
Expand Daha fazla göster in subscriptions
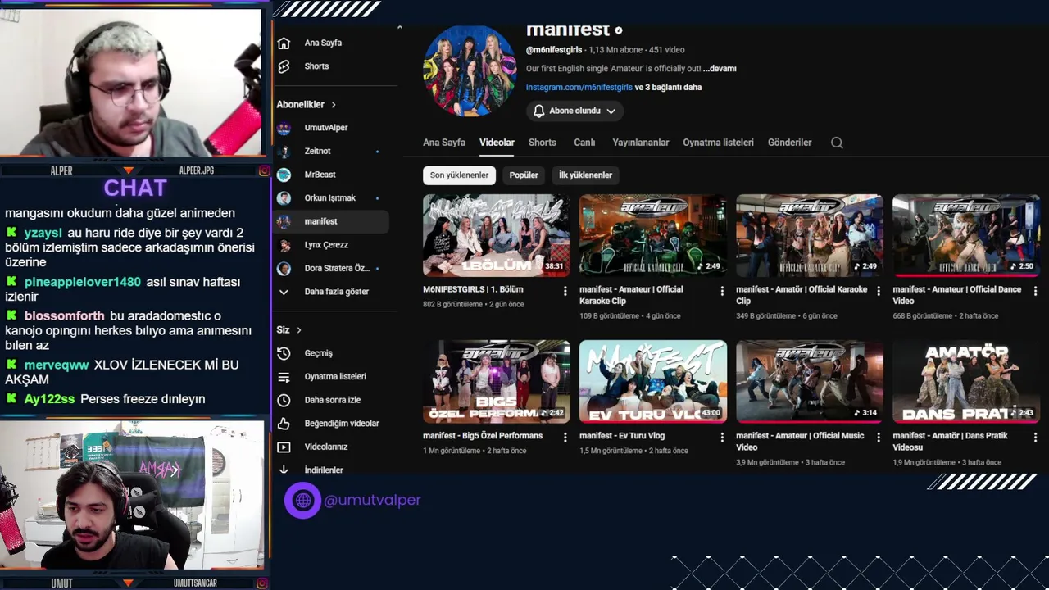331,292
